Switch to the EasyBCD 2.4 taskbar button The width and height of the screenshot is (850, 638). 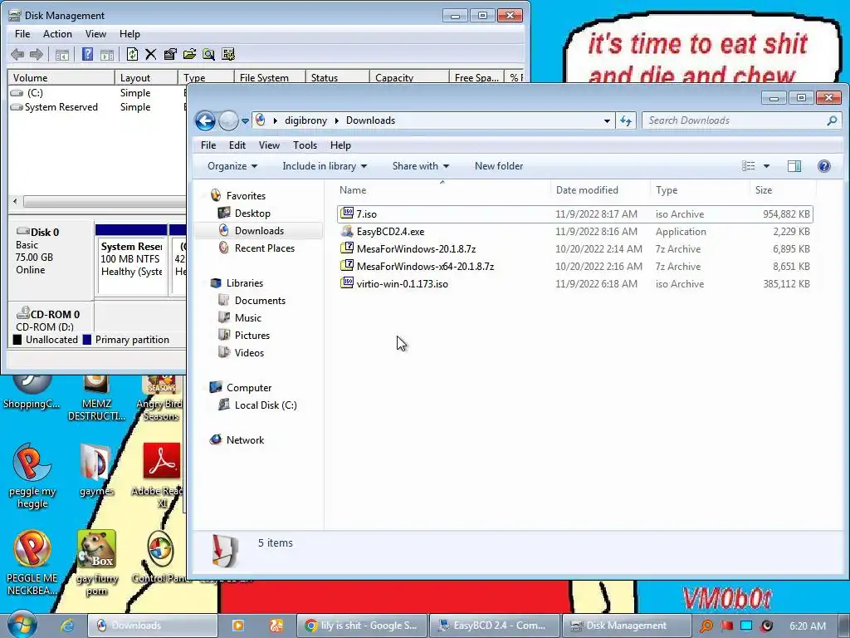tap(495, 626)
